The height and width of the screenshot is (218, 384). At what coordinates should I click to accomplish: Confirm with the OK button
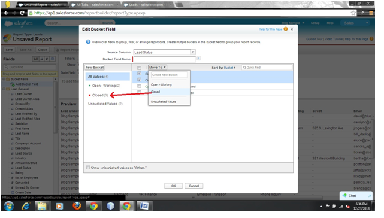coord(173,186)
